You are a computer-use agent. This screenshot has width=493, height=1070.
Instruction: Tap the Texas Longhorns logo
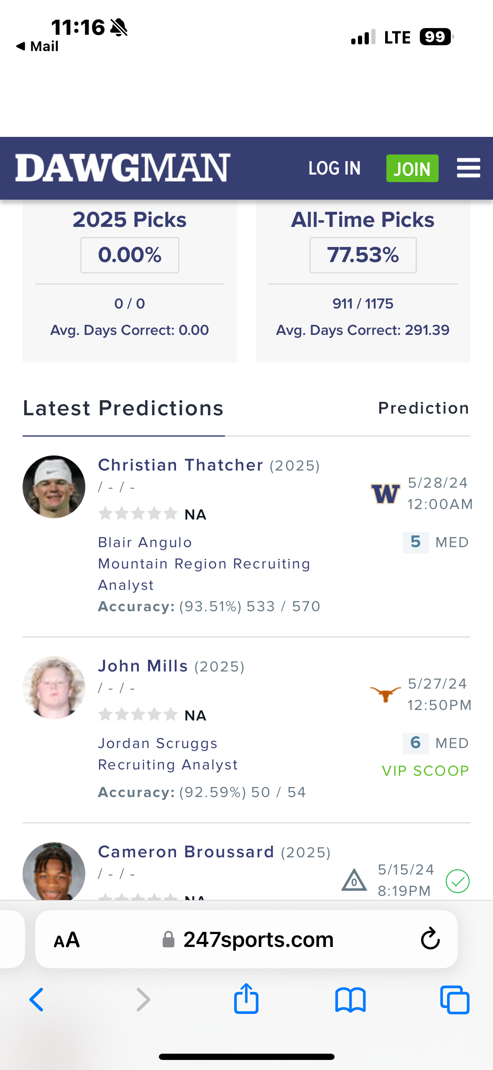coord(385,694)
